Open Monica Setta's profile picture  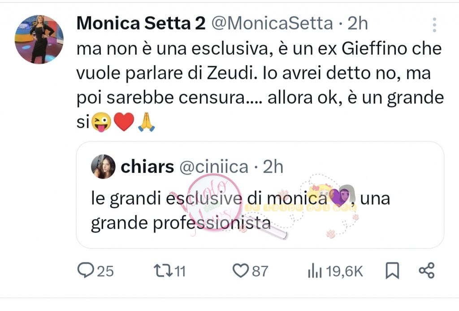[39, 40]
